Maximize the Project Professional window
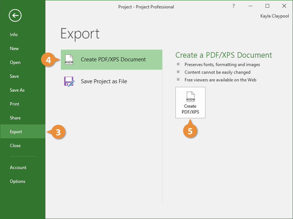The width and height of the screenshot is (293, 219). pyautogui.click(x=267, y=6)
